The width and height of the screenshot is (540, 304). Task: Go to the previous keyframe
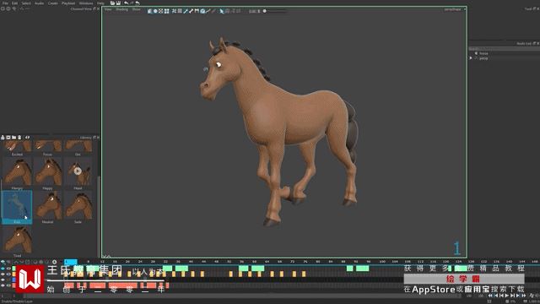[x=496, y=296]
